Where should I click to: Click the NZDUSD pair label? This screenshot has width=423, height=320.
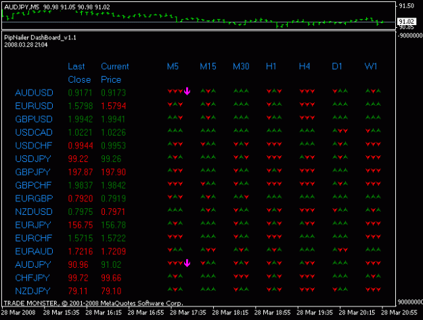(x=34, y=212)
